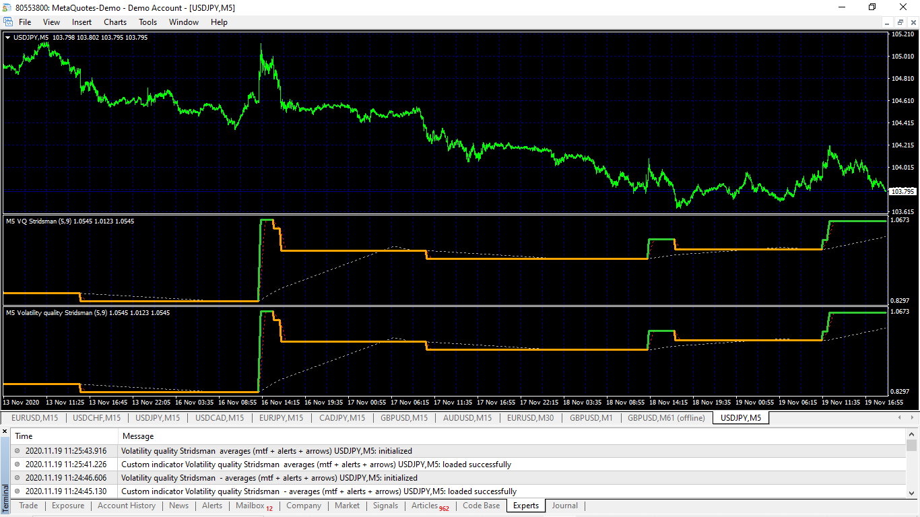Viewport: 920px width, 517px height.
Task: Open the Journal tab in Terminal
Action: coord(565,506)
